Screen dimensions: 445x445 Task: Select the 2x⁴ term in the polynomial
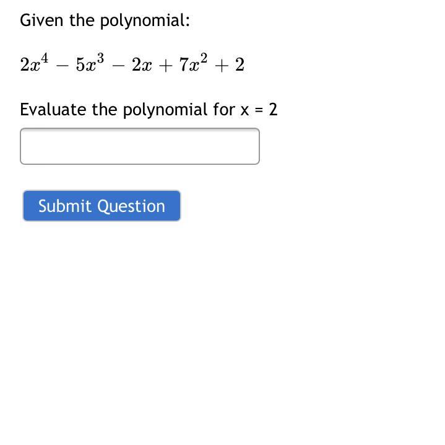[33, 64]
